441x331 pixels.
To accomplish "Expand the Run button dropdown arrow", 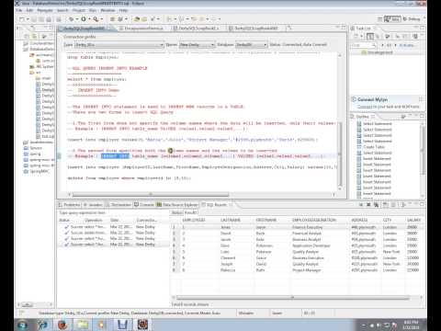I will pyautogui.click(x=89, y=19).
